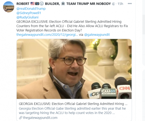Click the card headline GEORGIA EXCLUSIVE: Election Official
Image resolution: width=145 pixels, height=121 pixels.
73,104
